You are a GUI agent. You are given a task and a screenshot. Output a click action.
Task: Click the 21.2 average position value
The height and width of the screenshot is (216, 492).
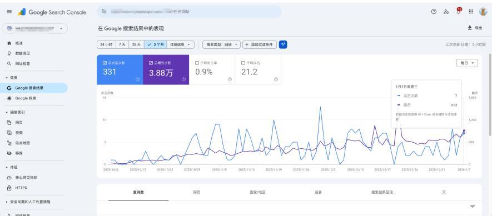249,72
